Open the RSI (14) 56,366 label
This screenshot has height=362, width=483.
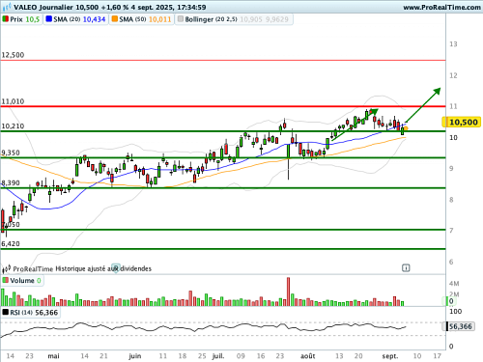coord(31,313)
